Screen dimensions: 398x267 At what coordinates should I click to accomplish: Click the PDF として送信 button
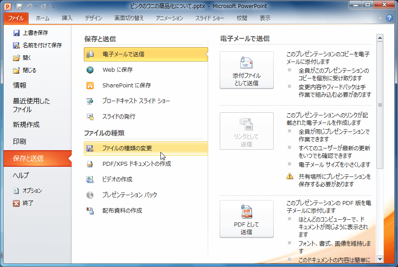pos(246,219)
